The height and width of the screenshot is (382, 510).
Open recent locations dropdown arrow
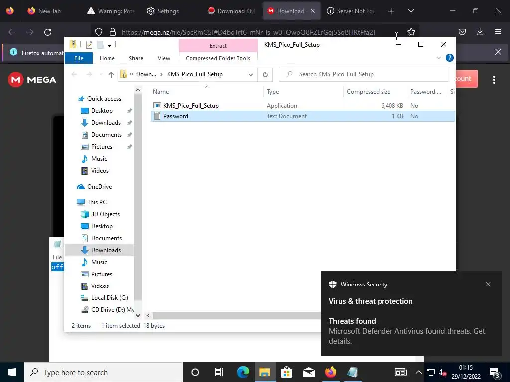[101, 75]
